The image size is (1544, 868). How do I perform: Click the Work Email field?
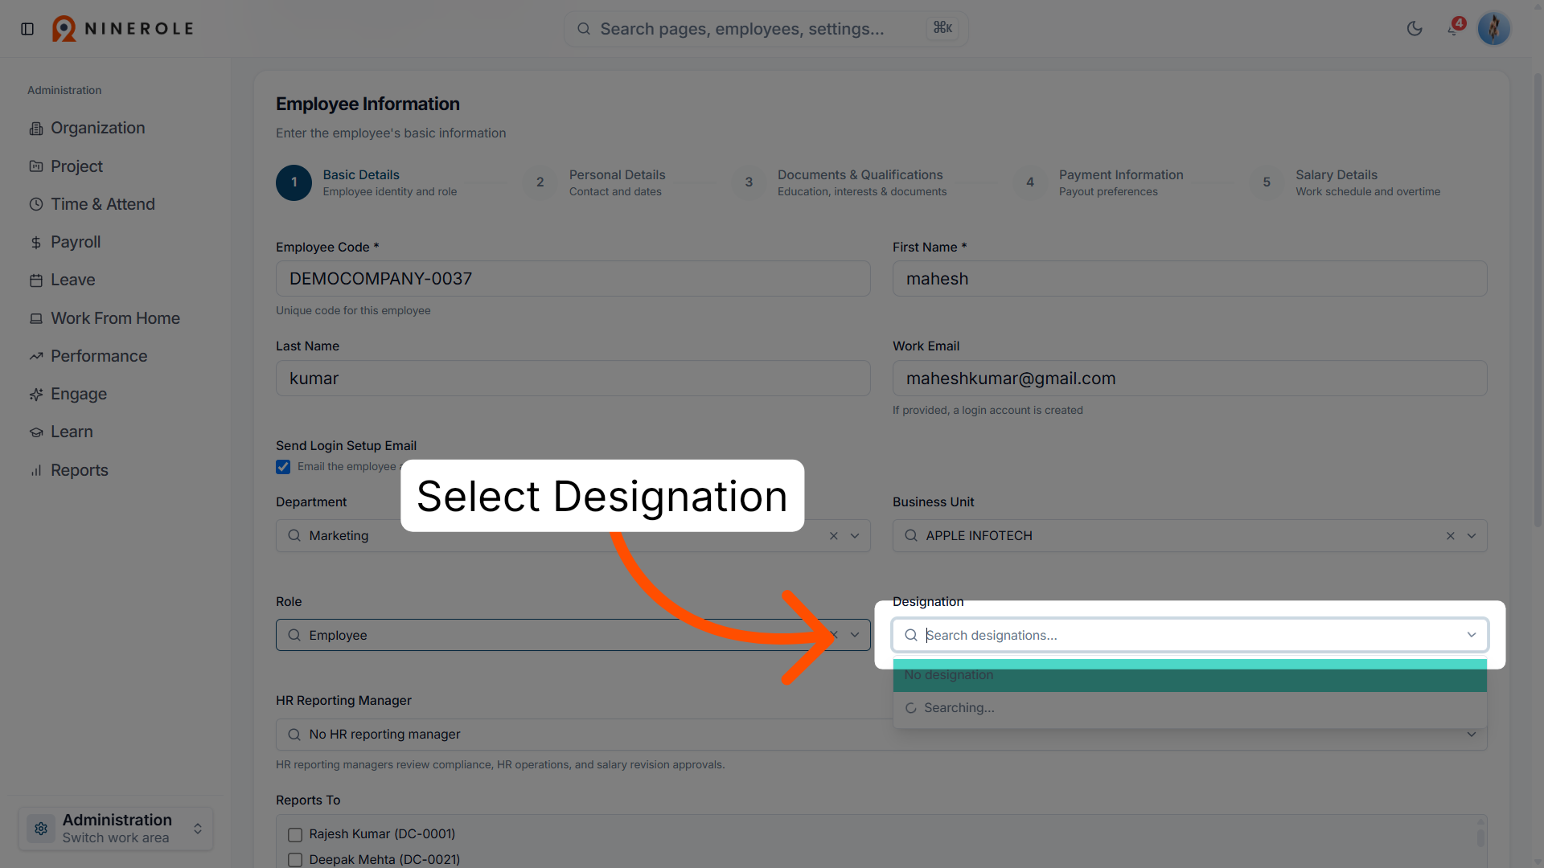tap(1190, 379)
